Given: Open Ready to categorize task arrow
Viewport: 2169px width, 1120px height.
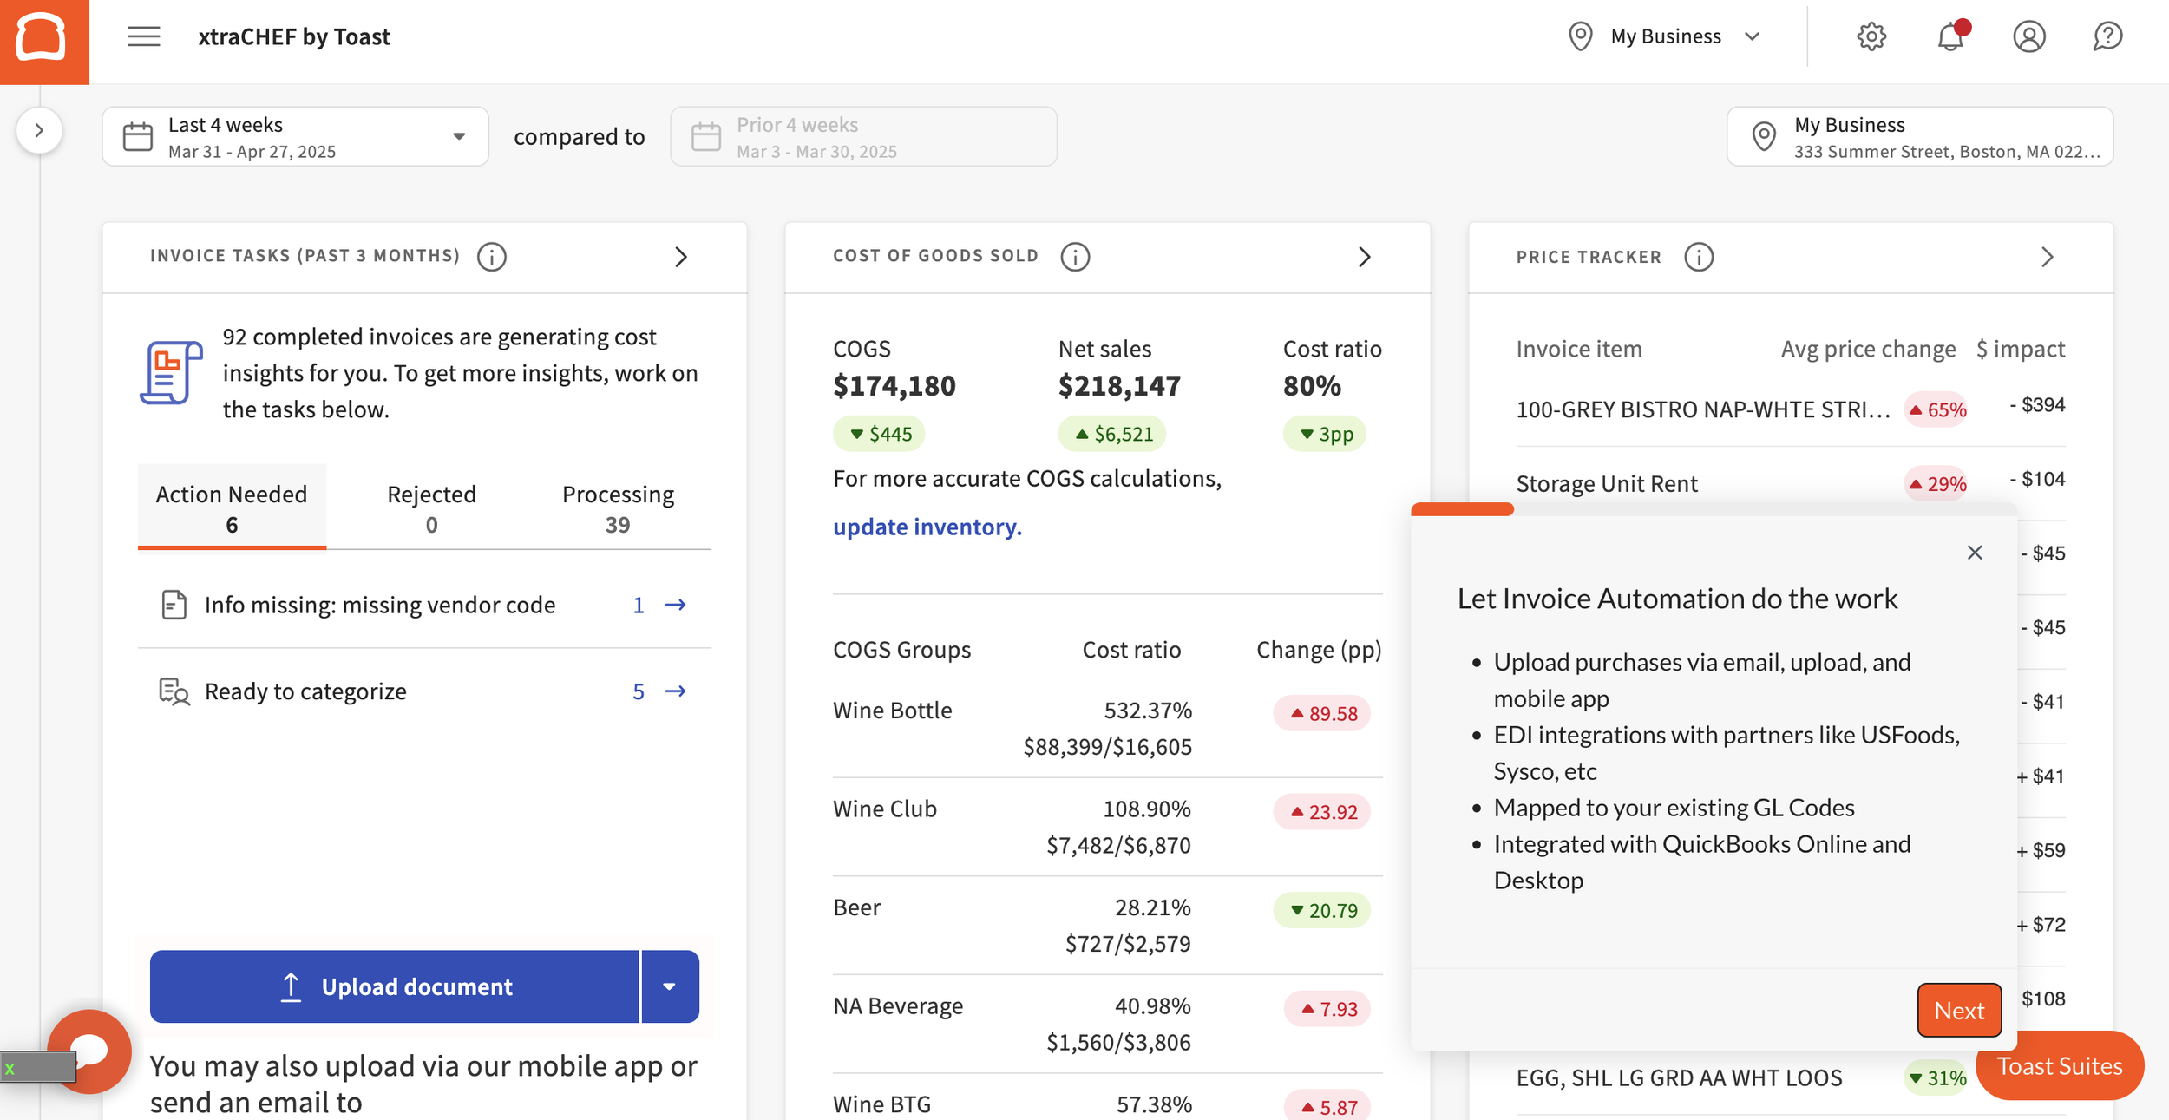Looking at the screenshot, I should (675, 691).
